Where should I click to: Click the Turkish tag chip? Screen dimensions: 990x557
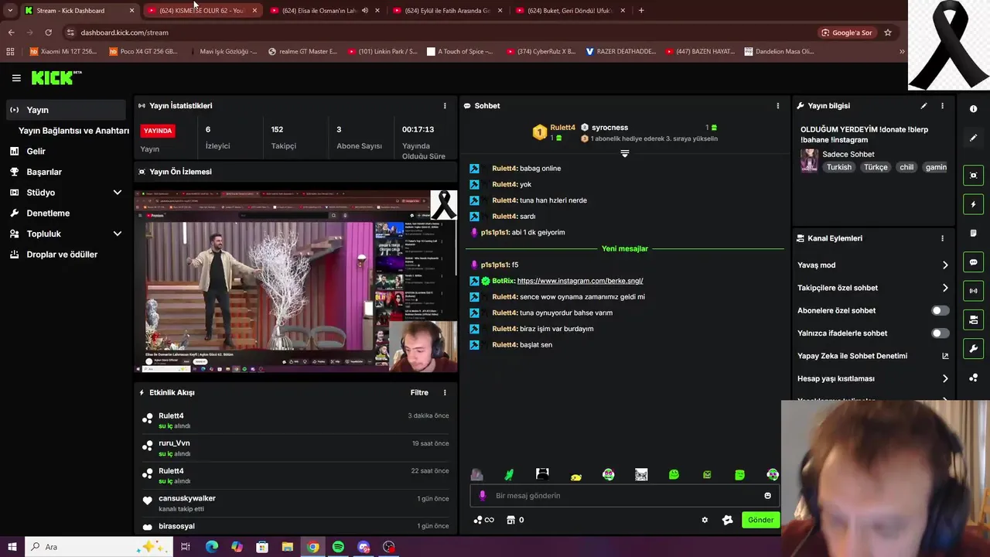coord(838,167)
